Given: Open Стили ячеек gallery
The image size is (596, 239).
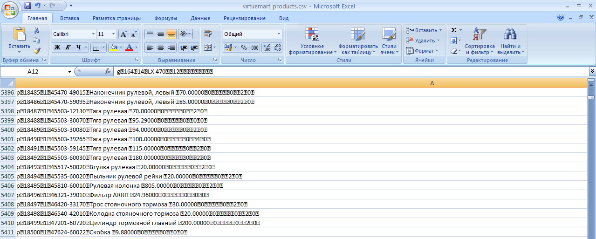Looking at the screenshot, I should 389,41.
